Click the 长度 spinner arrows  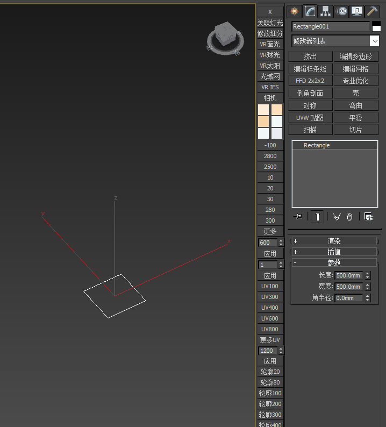(368, 275)
